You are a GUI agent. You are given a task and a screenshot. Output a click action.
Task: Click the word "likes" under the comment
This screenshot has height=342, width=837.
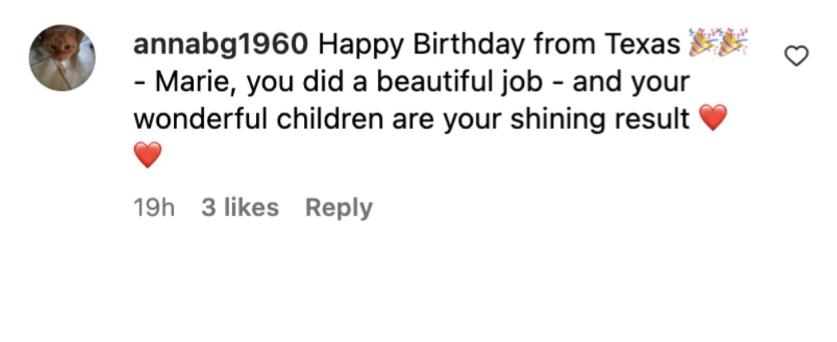(x=251, y=208)
